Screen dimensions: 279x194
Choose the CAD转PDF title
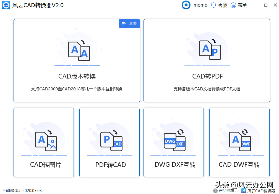point(207,76)
